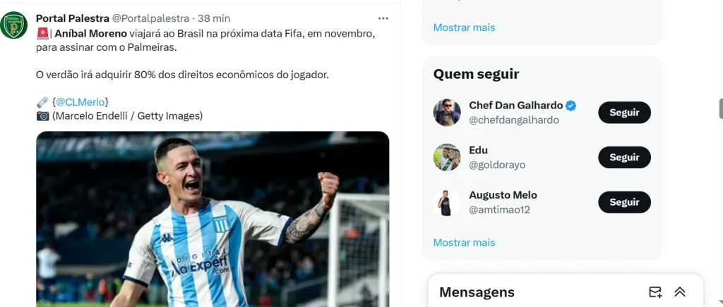Follow Augusto Melo
The image size is (723, 307).
(x=624, y=202)
